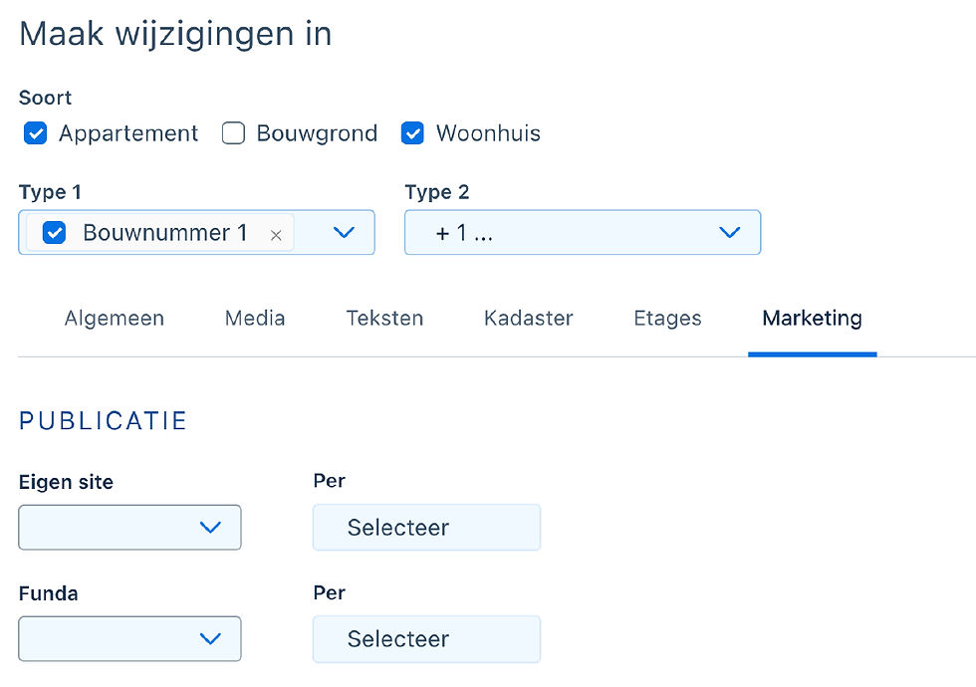The width and height of the screenshot is (976, 687).
Task: Expand the Funda dropdown
Action: point(129,639)
